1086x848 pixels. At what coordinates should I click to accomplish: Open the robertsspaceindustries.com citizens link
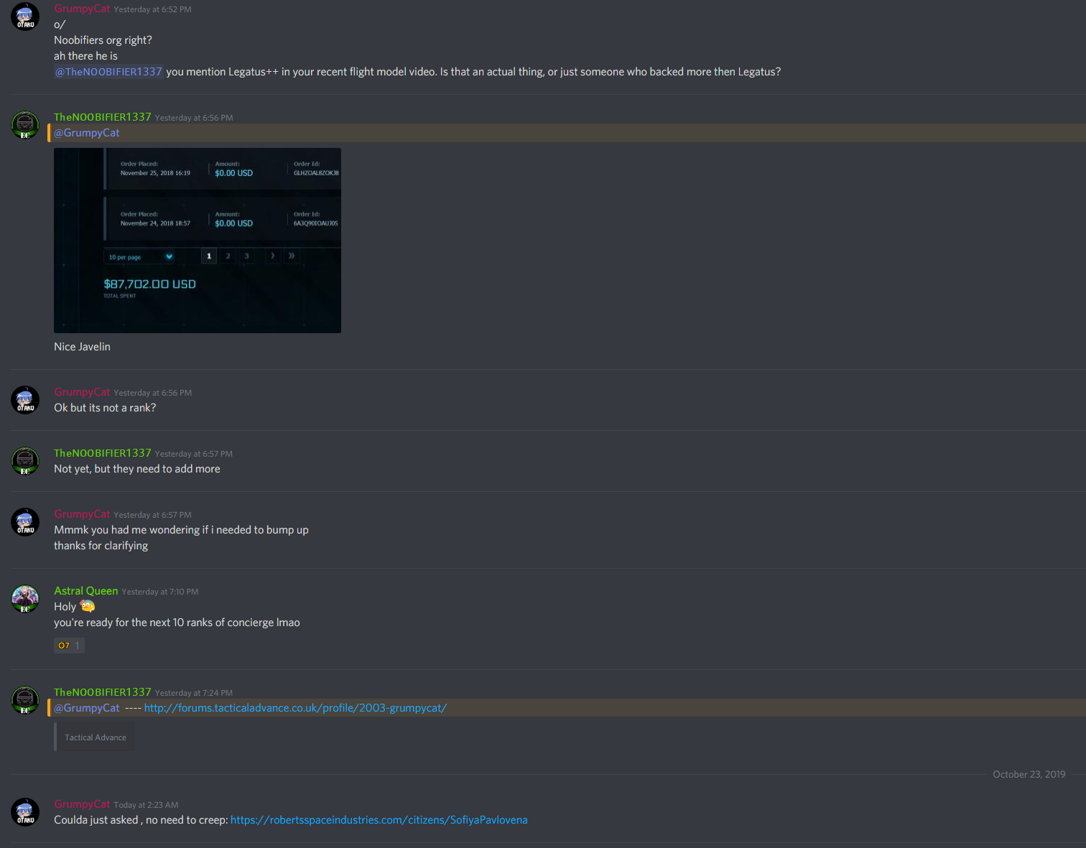pos(379,820)
